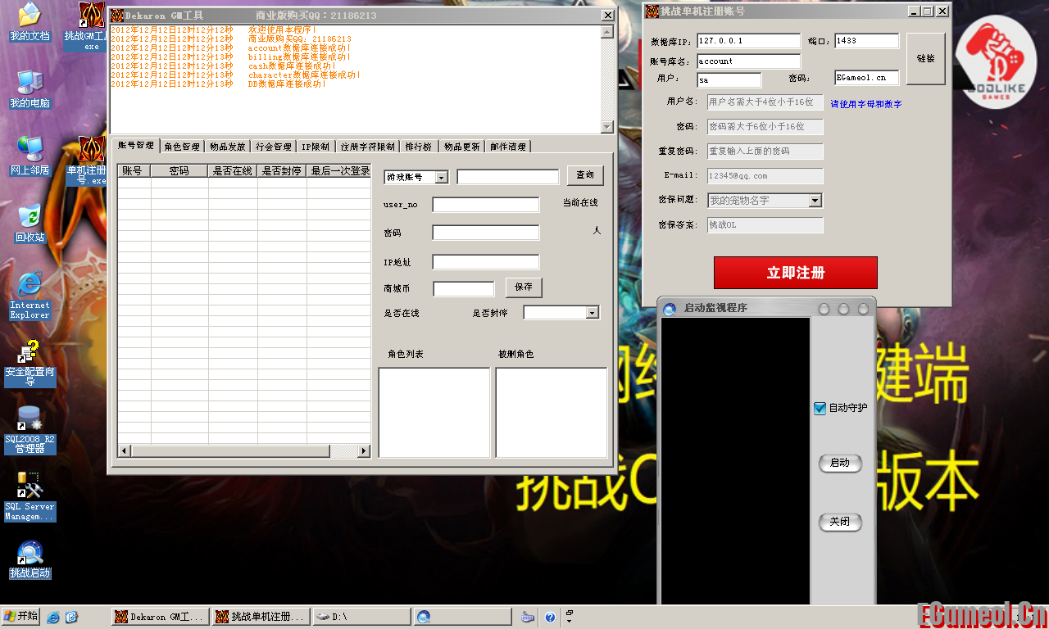Click the user_no input field

485,205
